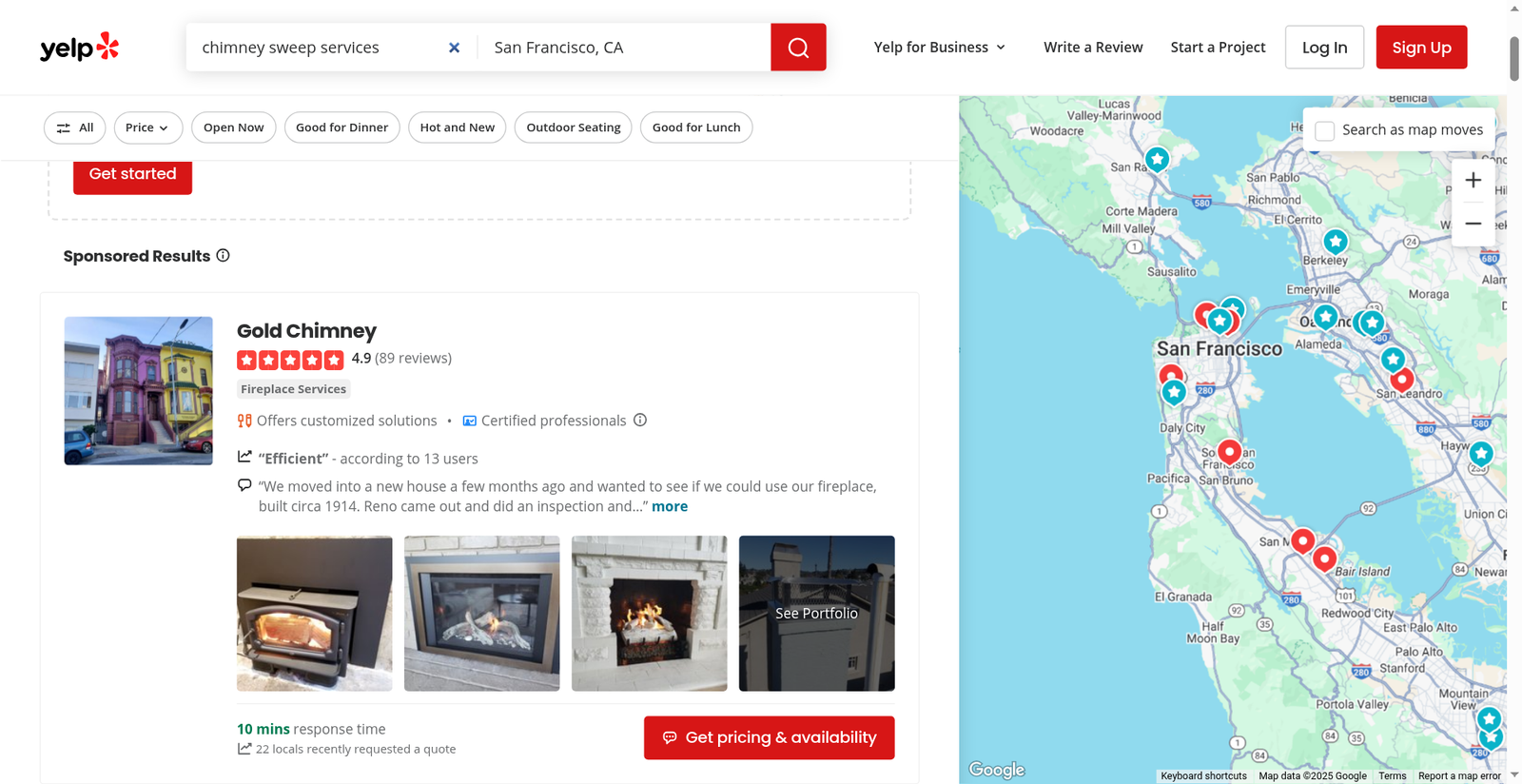This screenshot has height=784, width=1522.
Task: Open the Start a Project link
Action: (x=1218, y=48)
